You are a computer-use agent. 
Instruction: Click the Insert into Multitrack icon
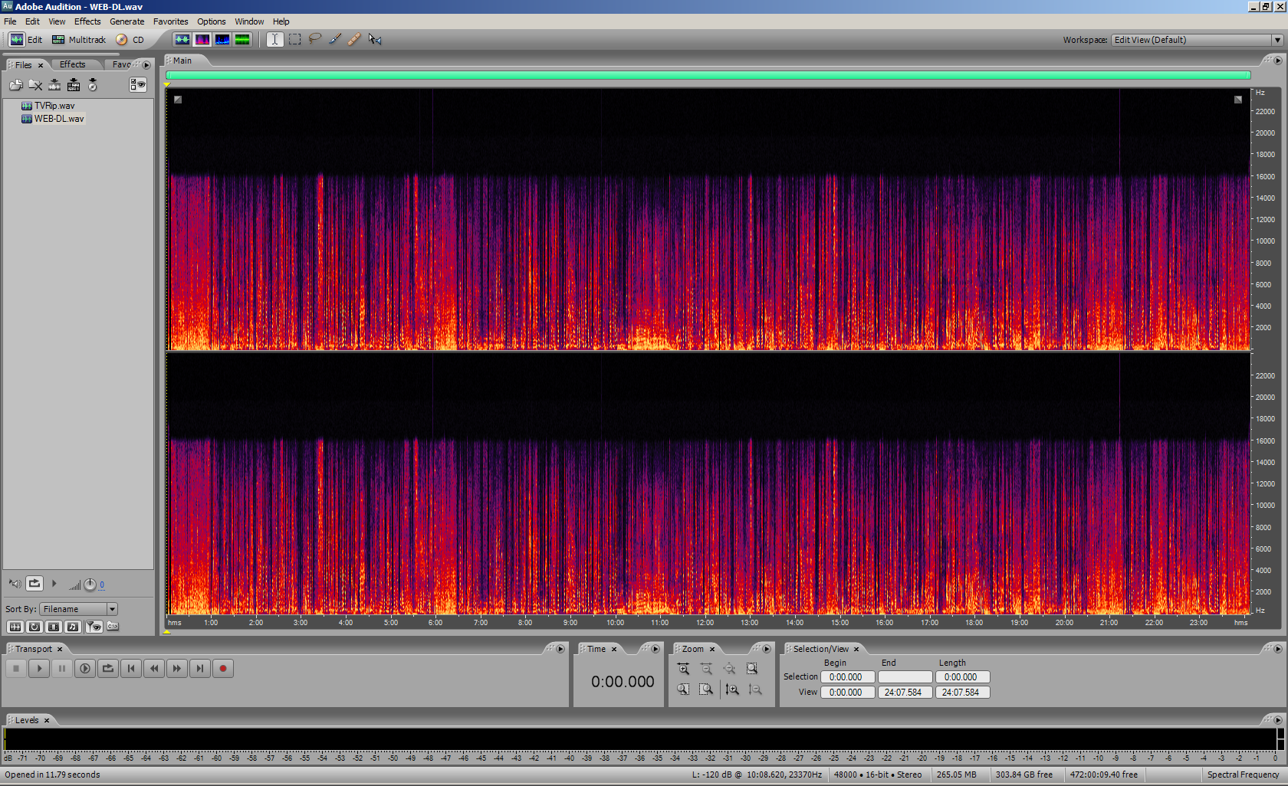click(74, 85)
